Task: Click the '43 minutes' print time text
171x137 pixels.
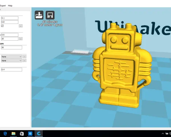Action: (x=50, y=22)
